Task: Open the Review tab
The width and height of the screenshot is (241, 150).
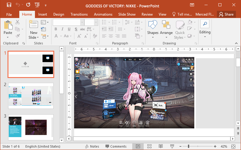Action: [147, 14]
